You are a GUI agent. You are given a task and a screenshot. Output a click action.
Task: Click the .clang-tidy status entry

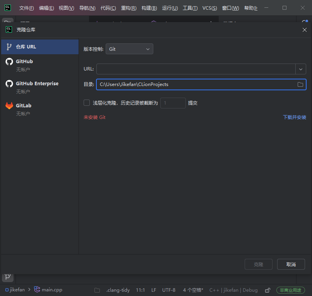tap(118, 290)
